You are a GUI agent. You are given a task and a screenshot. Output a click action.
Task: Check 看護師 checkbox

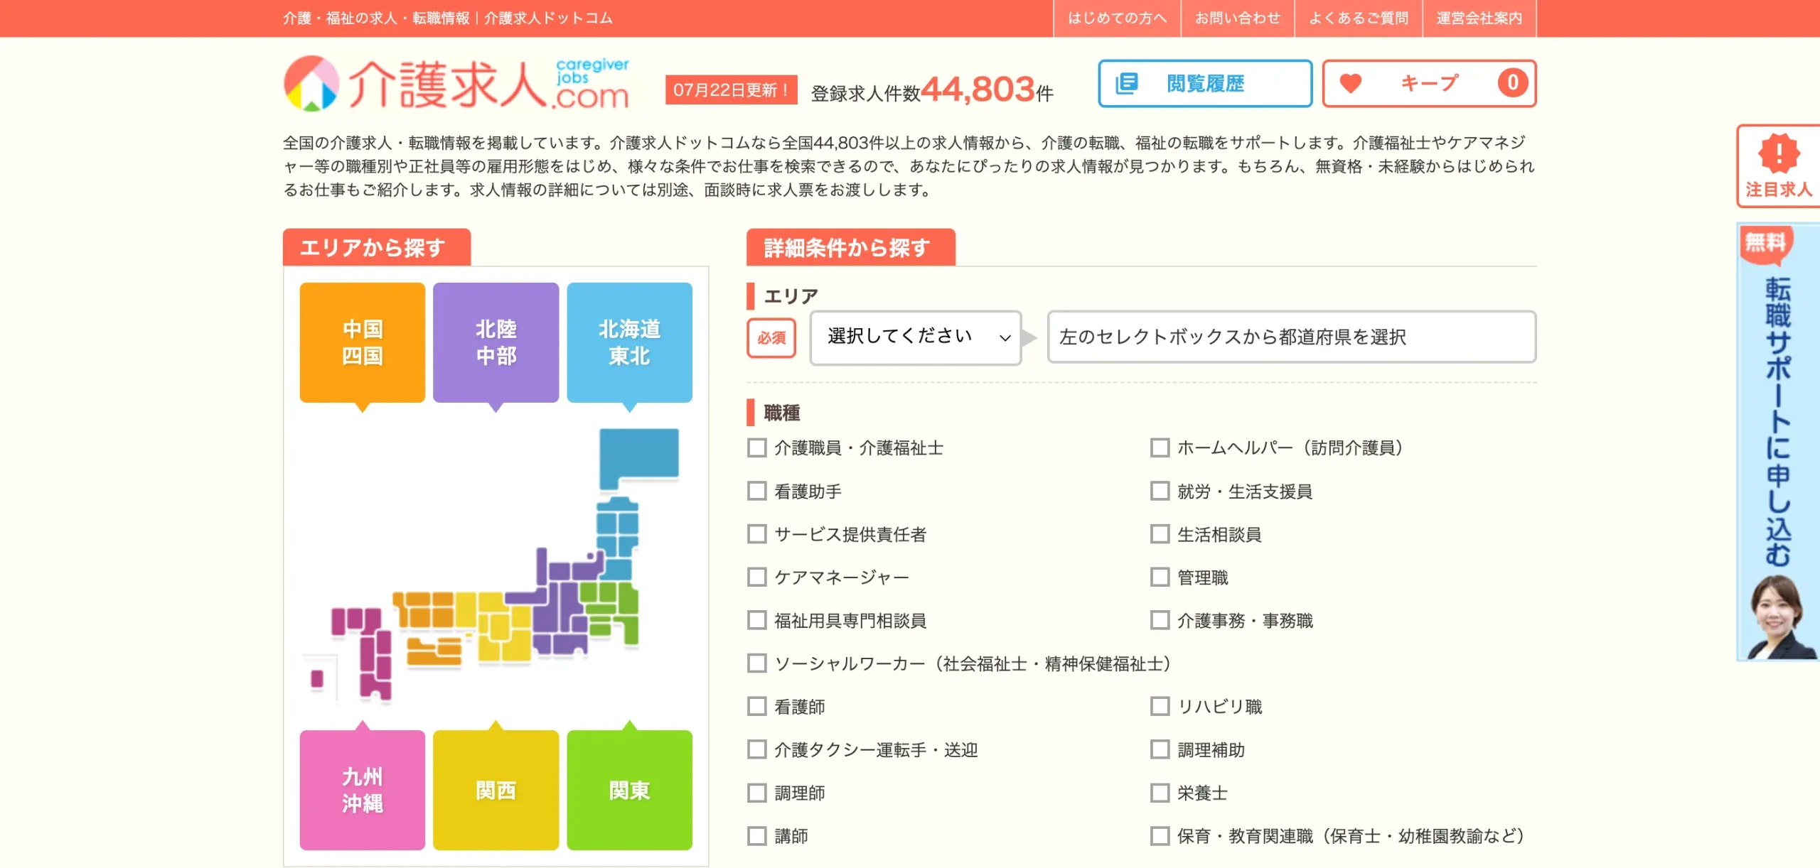coord(757,706)
